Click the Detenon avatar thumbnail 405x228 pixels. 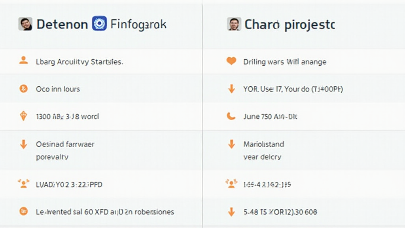pyautogui.click(x=25, y=24)
